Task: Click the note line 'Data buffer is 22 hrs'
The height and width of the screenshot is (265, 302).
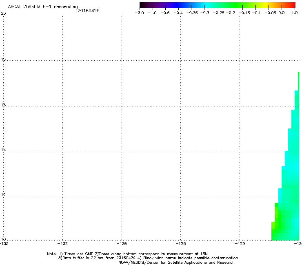Action: pyautogui.click(x=148, y=258)
